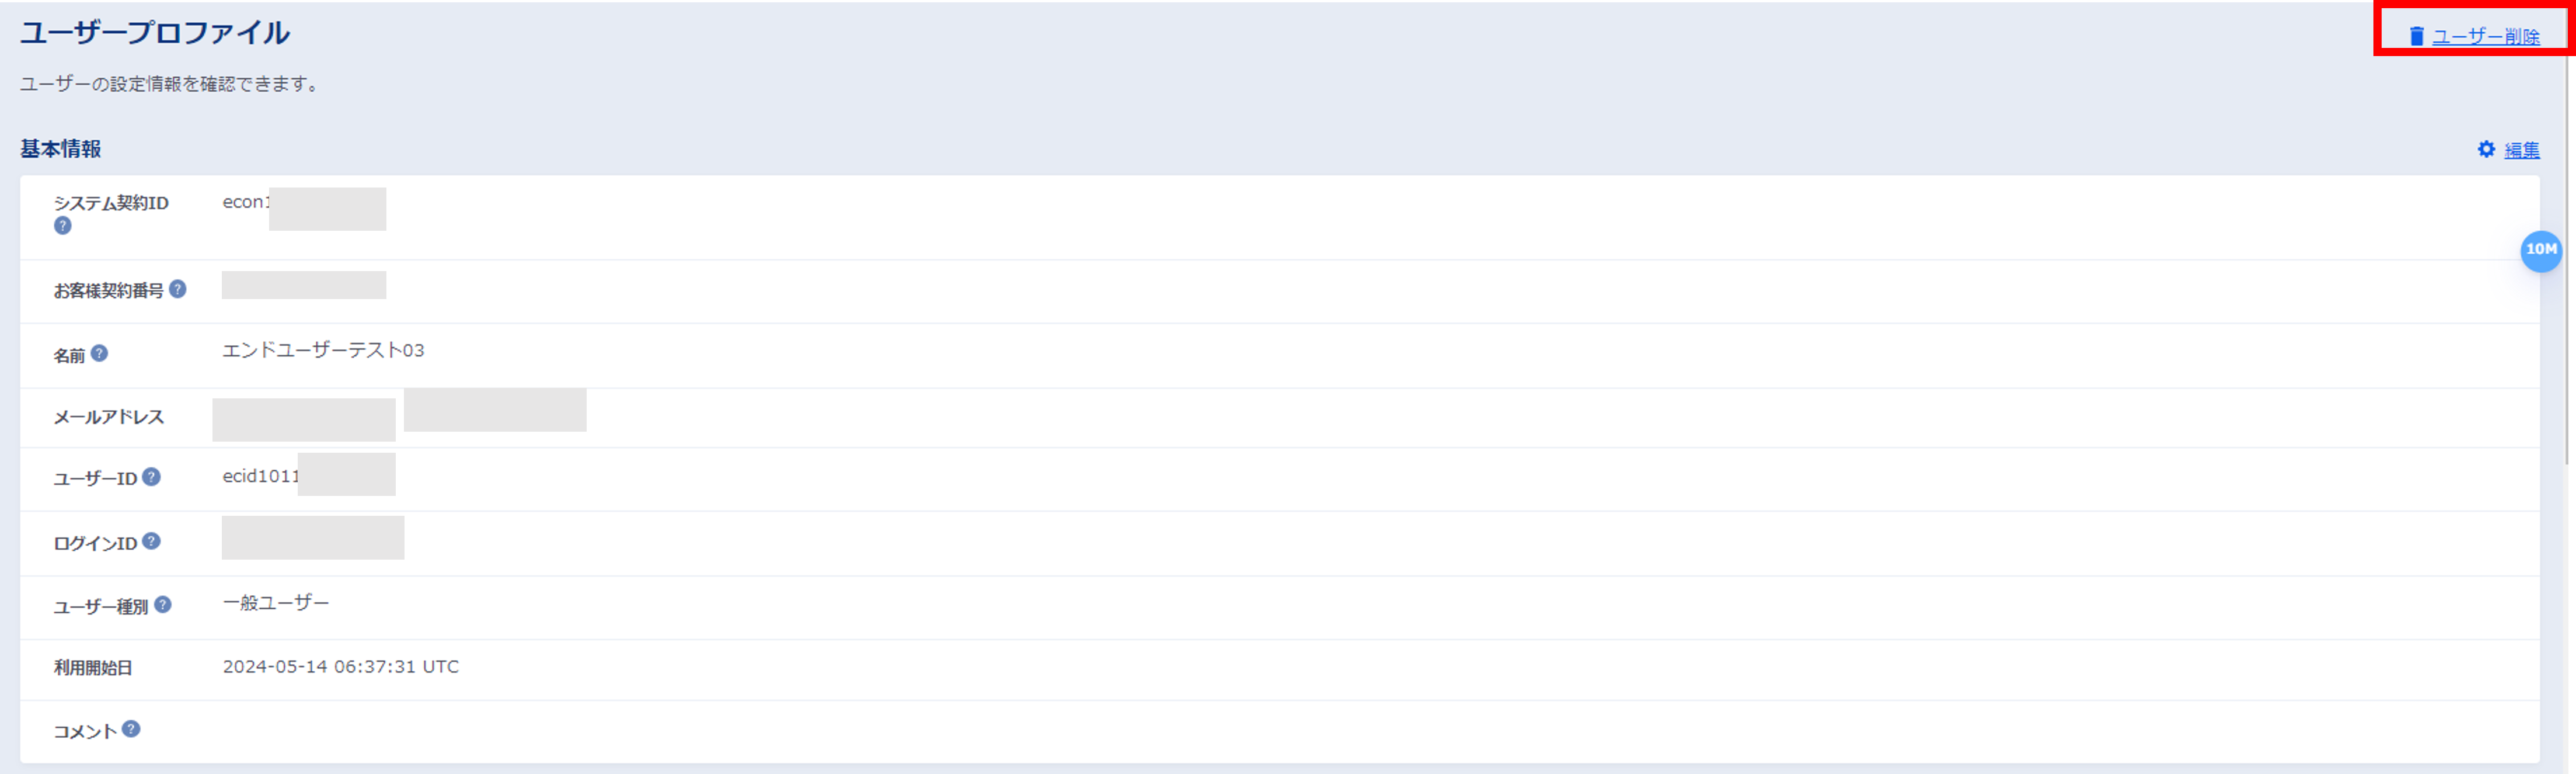2576x774 pixels.
Task: Click the help icon under システム契約ID
Action: 63,226
